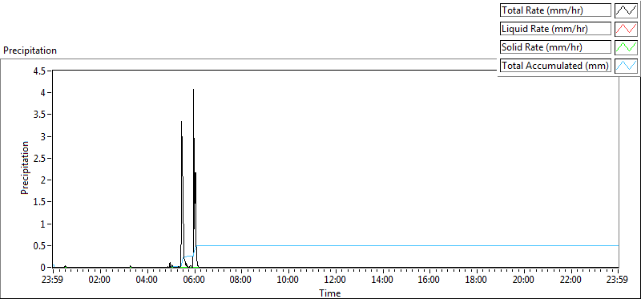Click the 23:59 end time axis label
The width and height of the screenshot is (641, 299).
point(618,281)
